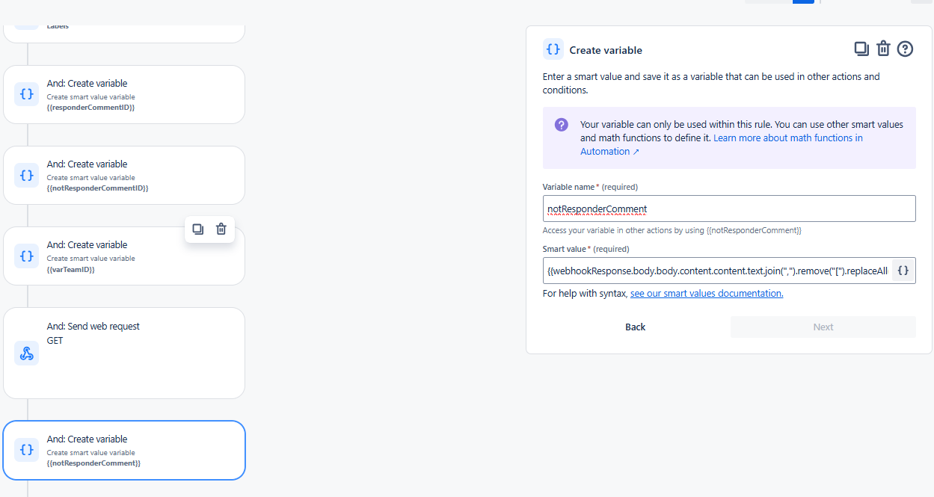Select the {{varTeamID}} step text
The height and width of the screenshot is (497, 934).
point(70,269)
